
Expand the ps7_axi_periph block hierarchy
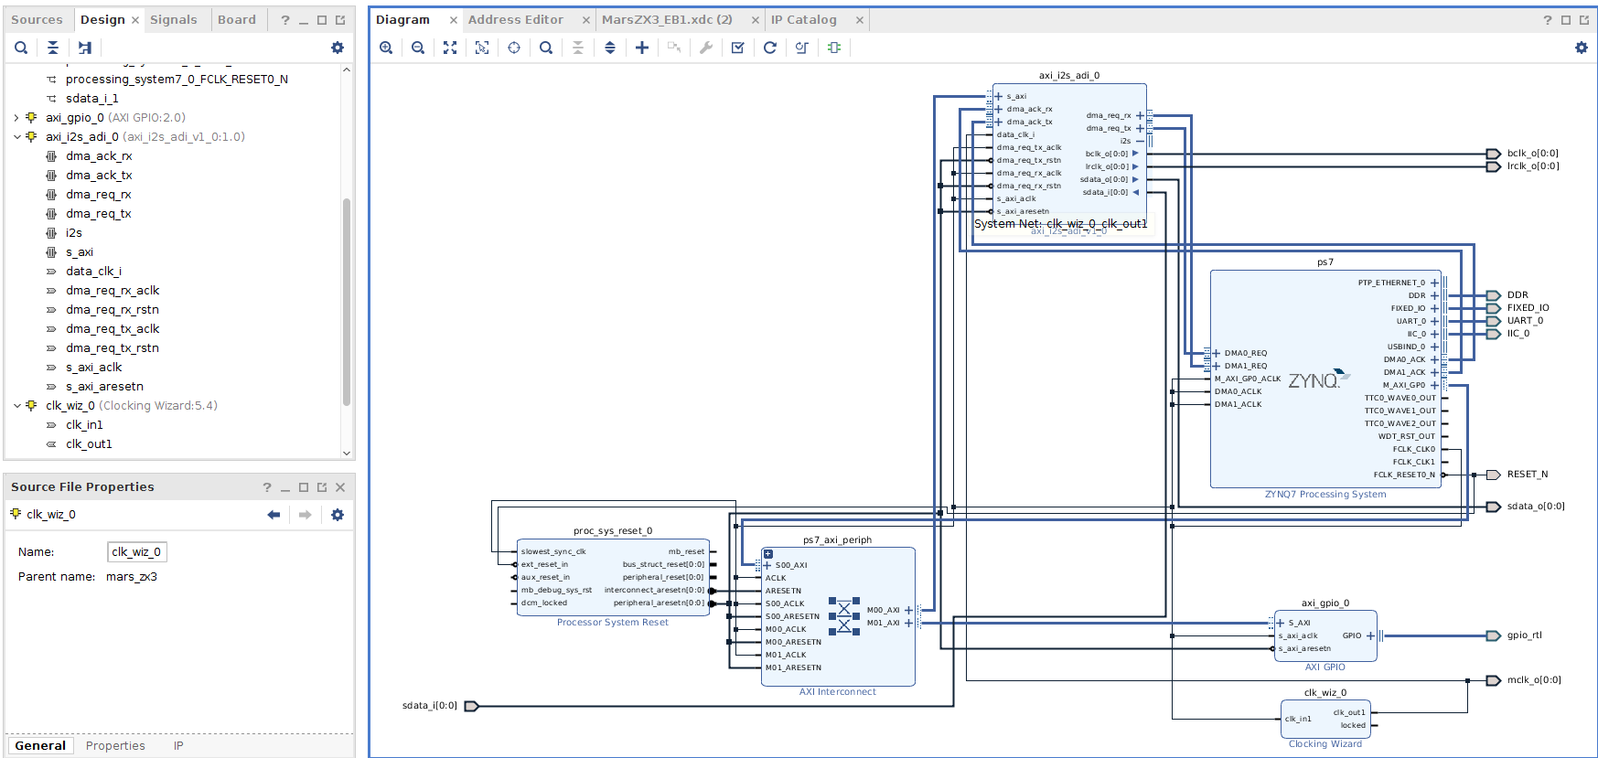768,554
